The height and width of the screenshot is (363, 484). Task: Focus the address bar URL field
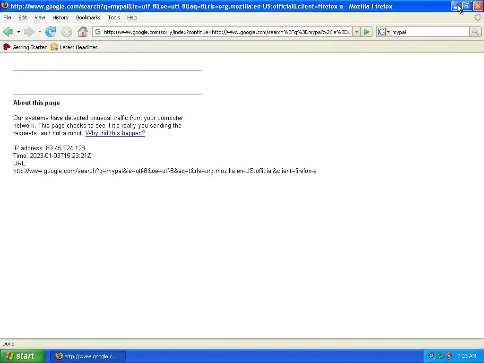point(227,32)
